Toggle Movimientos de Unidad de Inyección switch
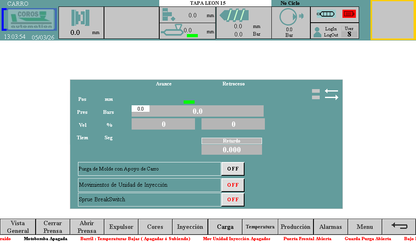416x243 pixels. click(233, 185)
